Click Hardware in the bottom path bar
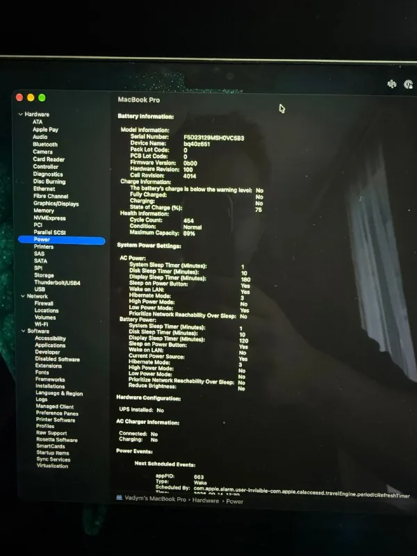 coord(206,500)
